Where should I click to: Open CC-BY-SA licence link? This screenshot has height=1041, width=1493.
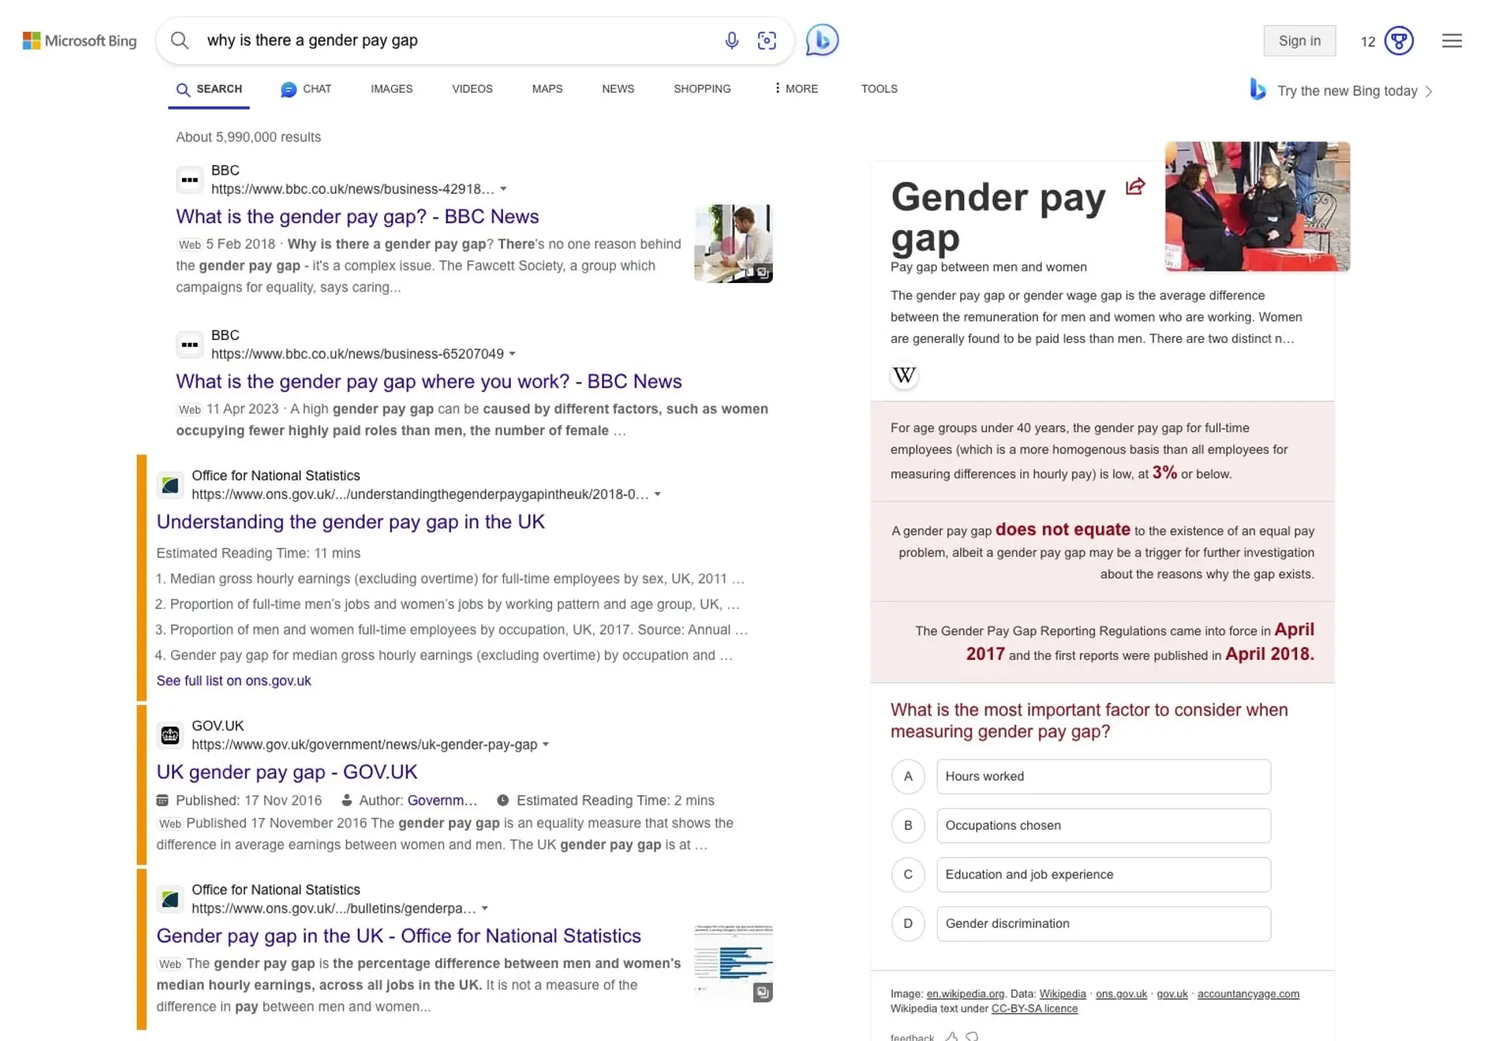pos(1034,1008)
